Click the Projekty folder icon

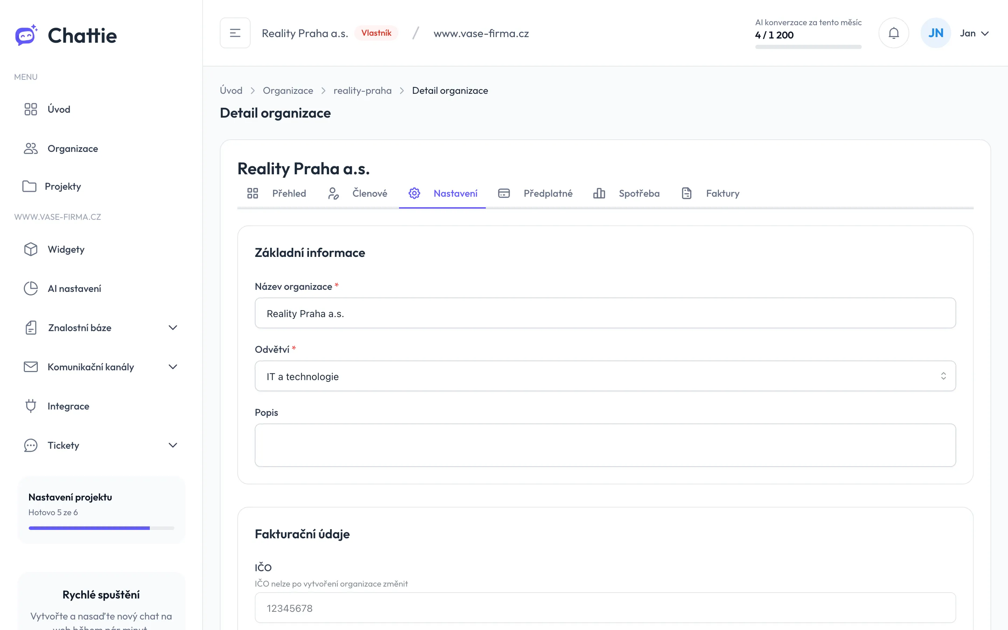click(x=29, y=186)
